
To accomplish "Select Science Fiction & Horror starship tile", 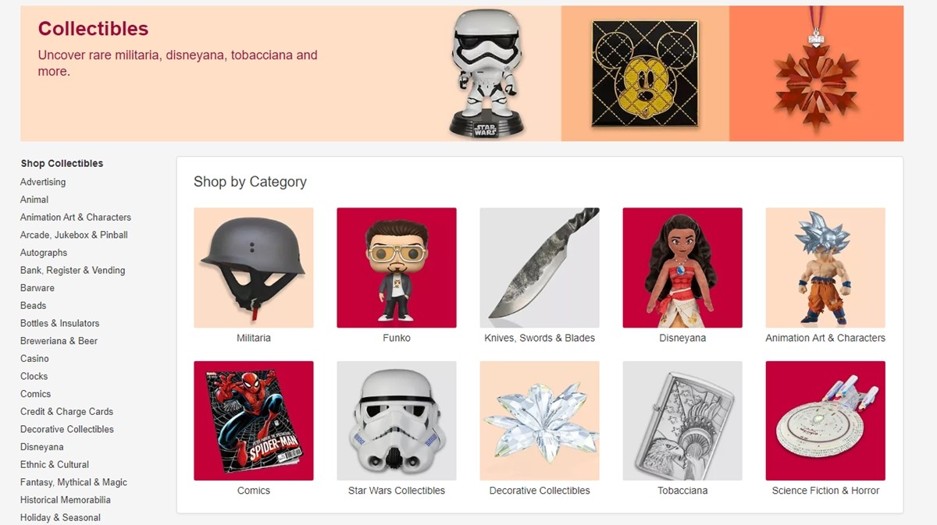I will [825, 420].
